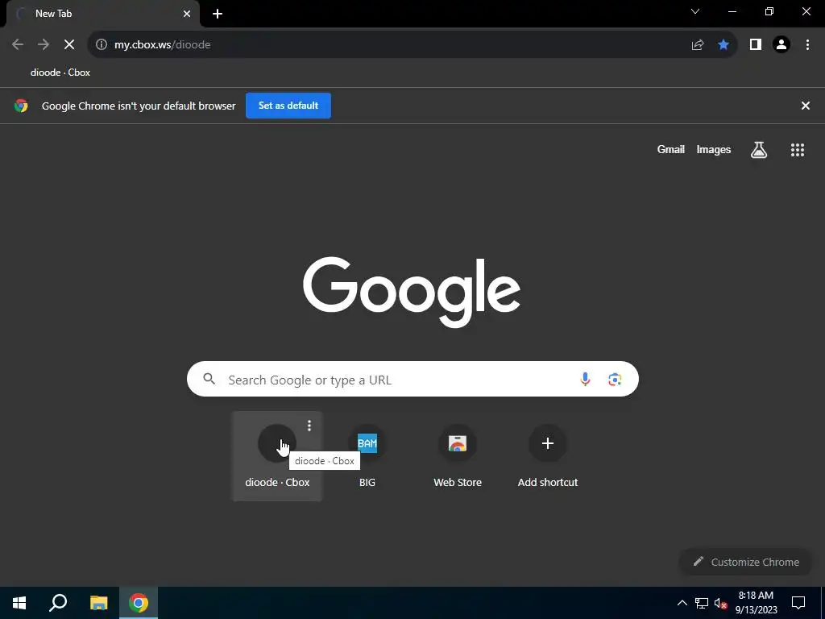This screenshot has height=619, width=825.
Task: Set Chrome as default browser
Action: pos(288,106)
